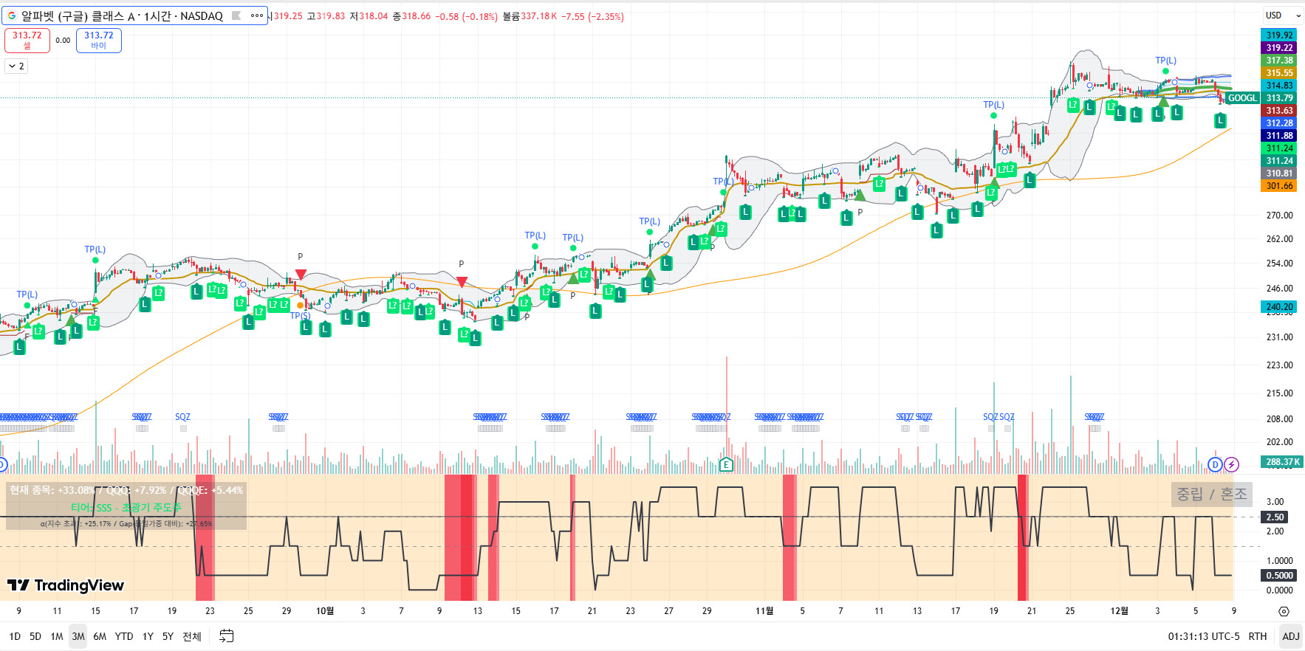Click the 중립 / 혼조 status label

coord(1211,494)
